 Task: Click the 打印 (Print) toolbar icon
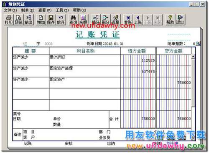tap(9, 20)
